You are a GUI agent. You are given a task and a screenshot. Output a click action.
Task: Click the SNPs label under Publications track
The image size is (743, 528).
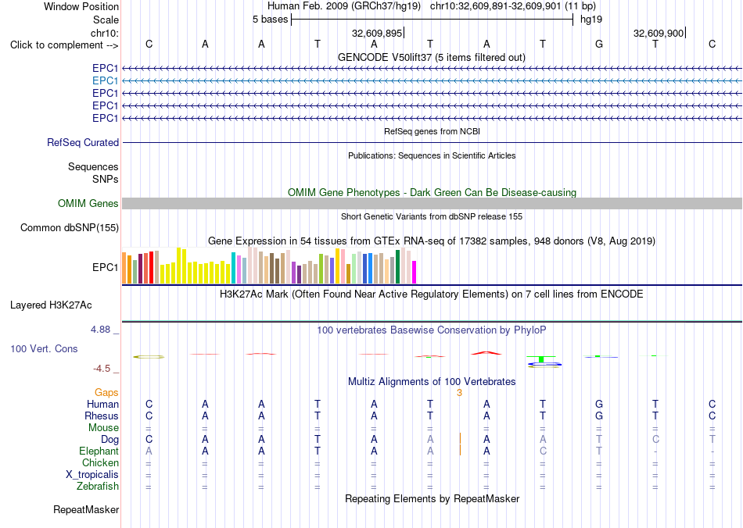coord(106,180)
